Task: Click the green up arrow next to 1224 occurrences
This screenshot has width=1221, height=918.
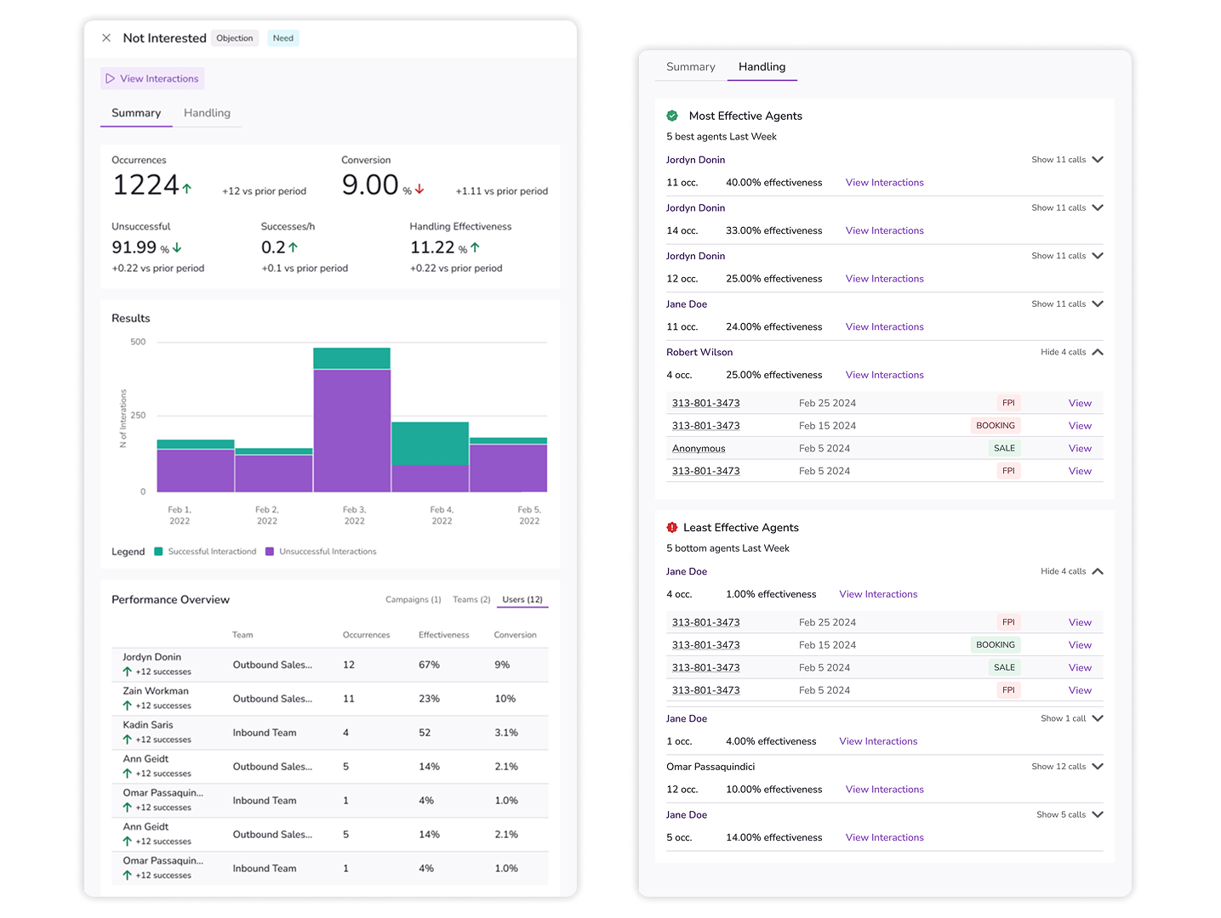Action: pos(187,188)
